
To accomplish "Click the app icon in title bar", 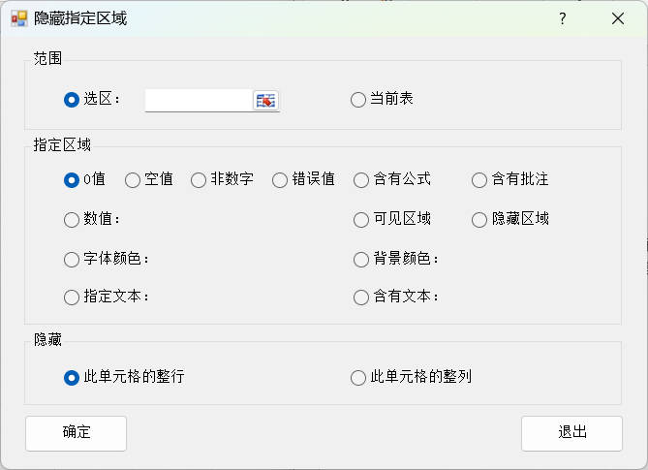I will coord(19,18).
